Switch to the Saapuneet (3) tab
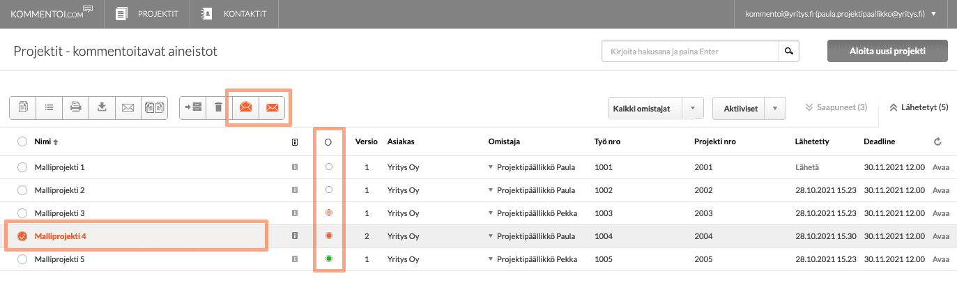The image size is (957, 292). tap(835, 107)
